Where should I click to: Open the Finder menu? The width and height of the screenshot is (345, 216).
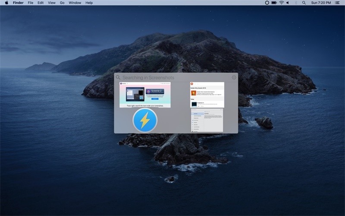[18, 3]
